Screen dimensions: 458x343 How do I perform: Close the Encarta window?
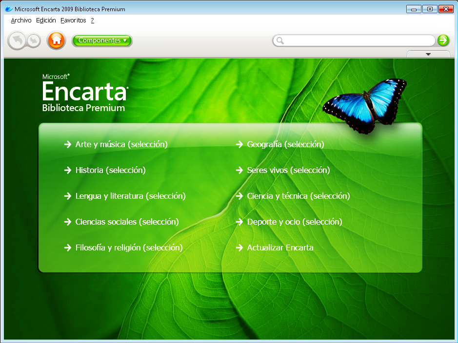(446, 9)
